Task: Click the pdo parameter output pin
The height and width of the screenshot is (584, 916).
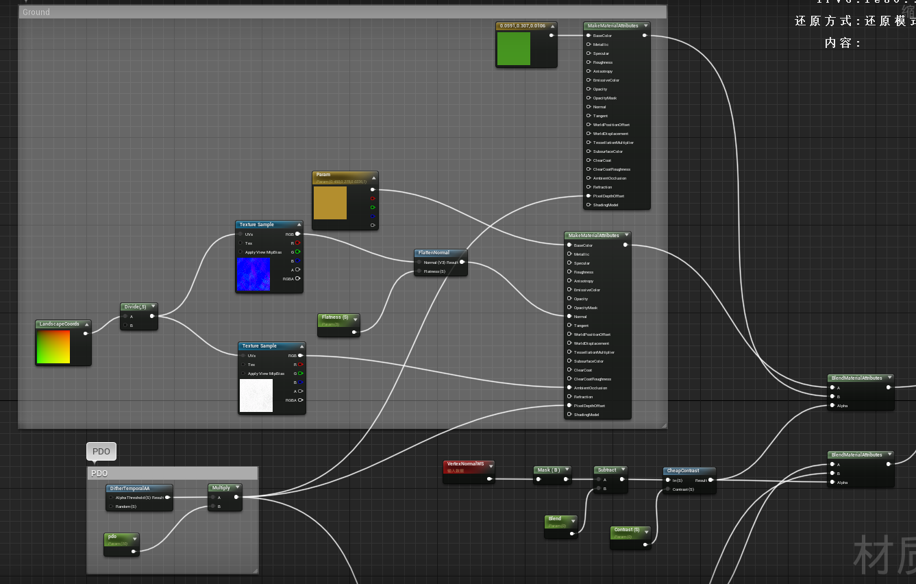Action: pos(134,551)
